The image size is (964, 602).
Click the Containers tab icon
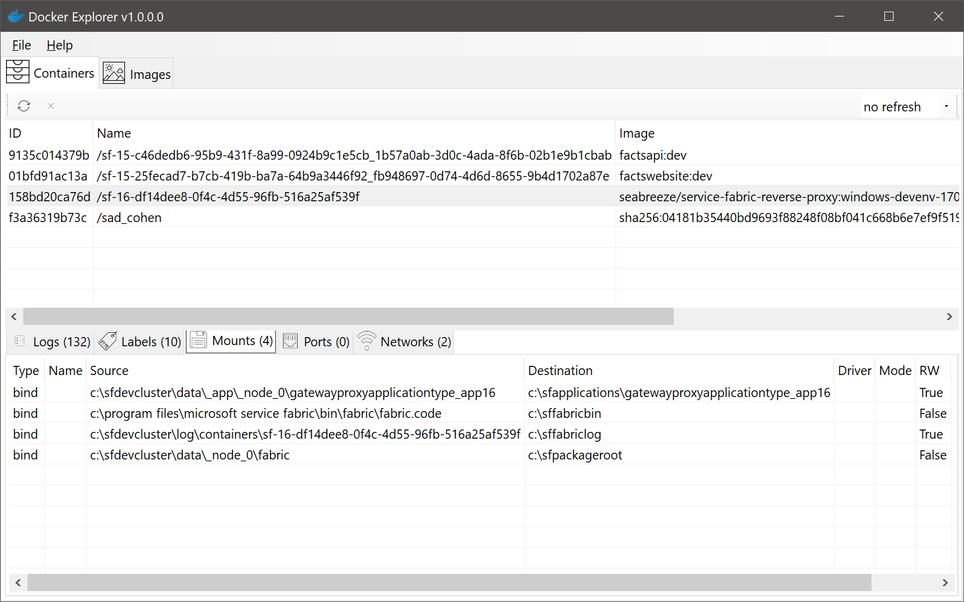pos(18,72)
